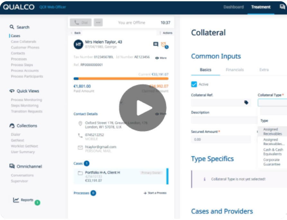Viewport: 287px width, 220px height.
Task: Click the video play button overlay
Action: (142, 108)
